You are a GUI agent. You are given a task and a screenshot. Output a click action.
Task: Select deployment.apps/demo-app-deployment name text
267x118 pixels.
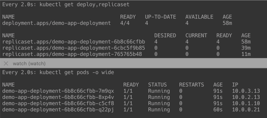point(56,23)
